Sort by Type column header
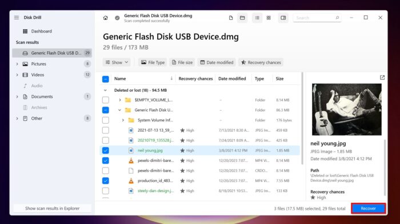 pos(259,79)
